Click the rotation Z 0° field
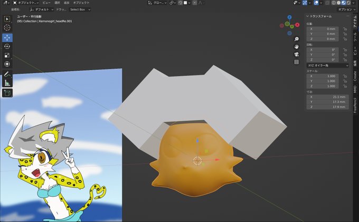 (x=323, y=60)
